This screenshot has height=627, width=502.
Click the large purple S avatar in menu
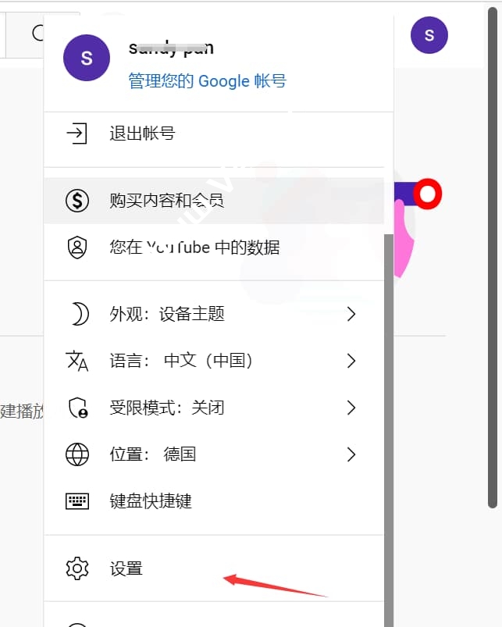[x=87, y=58]
